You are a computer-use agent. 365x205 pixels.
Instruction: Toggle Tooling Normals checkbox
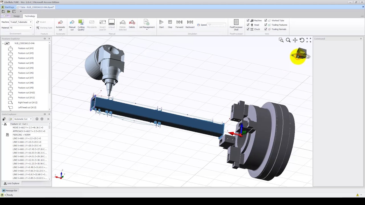pos(266,29)
